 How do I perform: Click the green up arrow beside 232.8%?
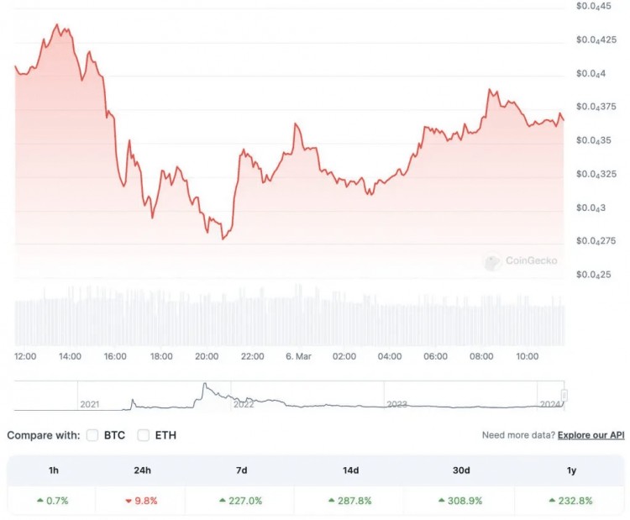click(552, 501)
